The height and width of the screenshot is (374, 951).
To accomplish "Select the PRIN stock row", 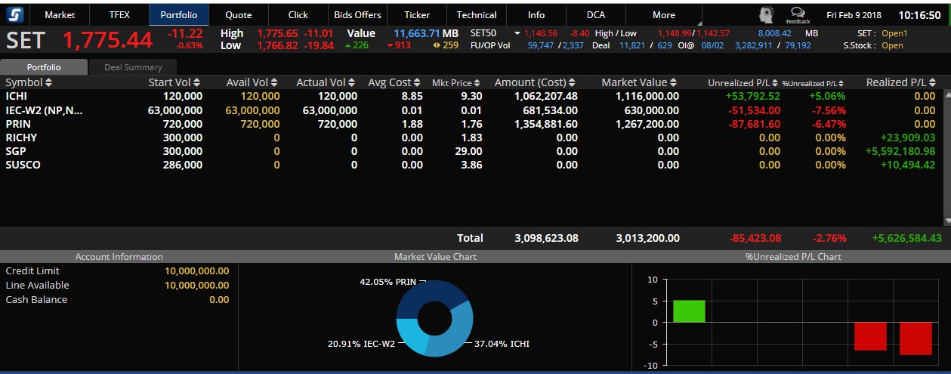I will coord(18,124).
